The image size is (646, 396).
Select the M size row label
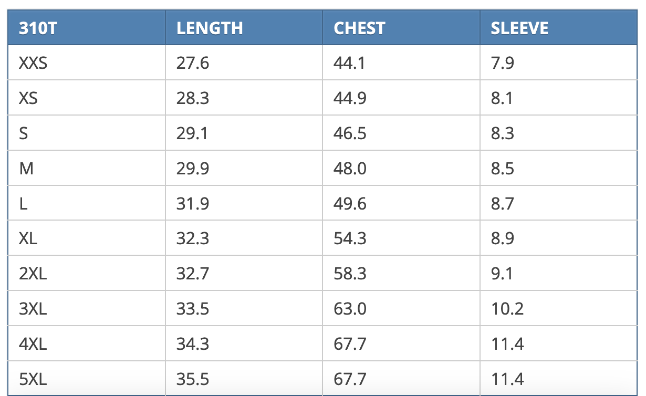click(x=26, y=169)
